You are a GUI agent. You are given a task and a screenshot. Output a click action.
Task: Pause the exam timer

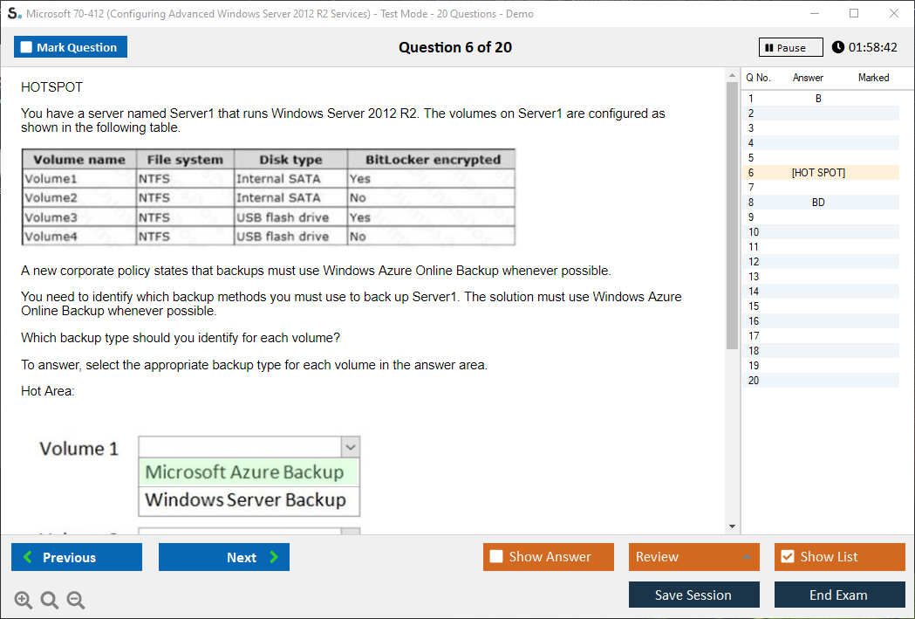point(790,47)
